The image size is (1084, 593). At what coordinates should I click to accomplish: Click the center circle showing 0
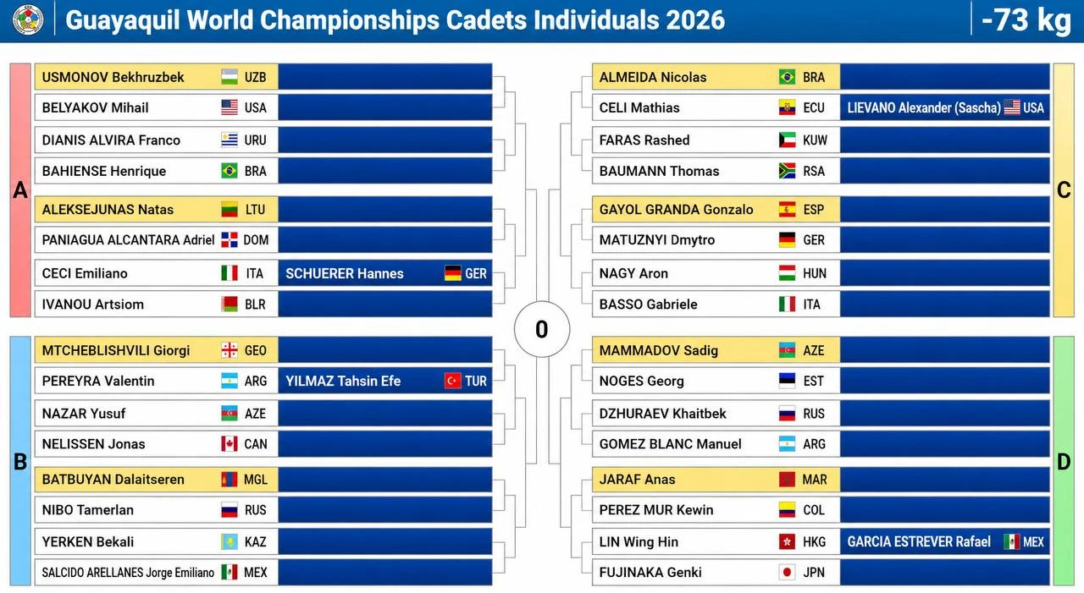tap(542, 329)
